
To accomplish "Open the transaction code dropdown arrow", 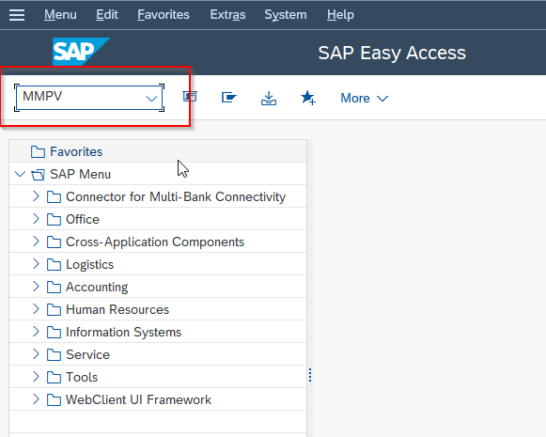I will point(151,99).
